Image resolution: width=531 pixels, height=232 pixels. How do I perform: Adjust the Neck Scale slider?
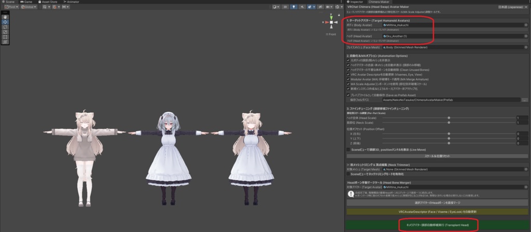(449, 122)
